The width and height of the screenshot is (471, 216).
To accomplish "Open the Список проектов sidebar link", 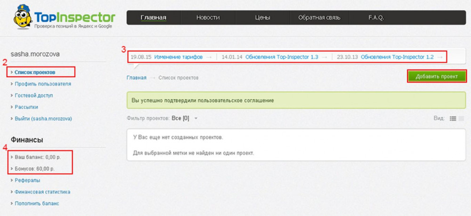I will click(x=35, y=72).
